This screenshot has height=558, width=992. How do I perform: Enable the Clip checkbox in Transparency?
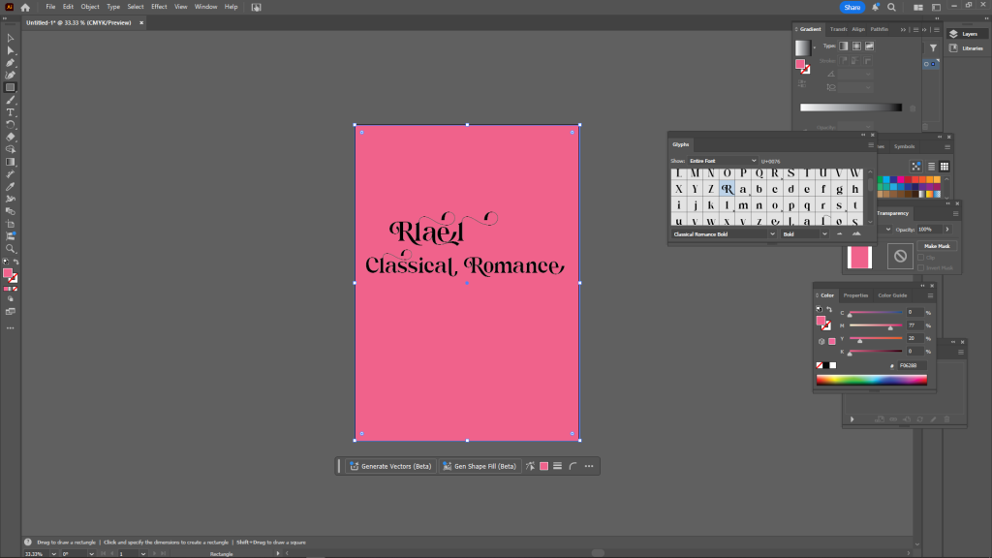point(920,258)
